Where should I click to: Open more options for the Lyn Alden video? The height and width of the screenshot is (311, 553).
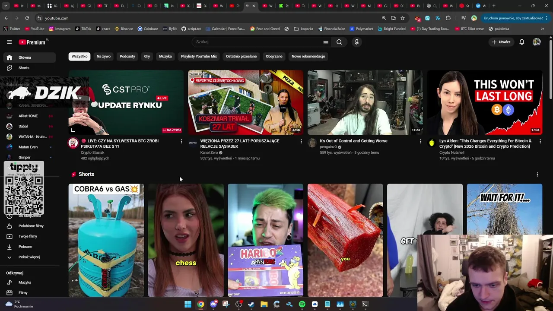coord(540,141)
